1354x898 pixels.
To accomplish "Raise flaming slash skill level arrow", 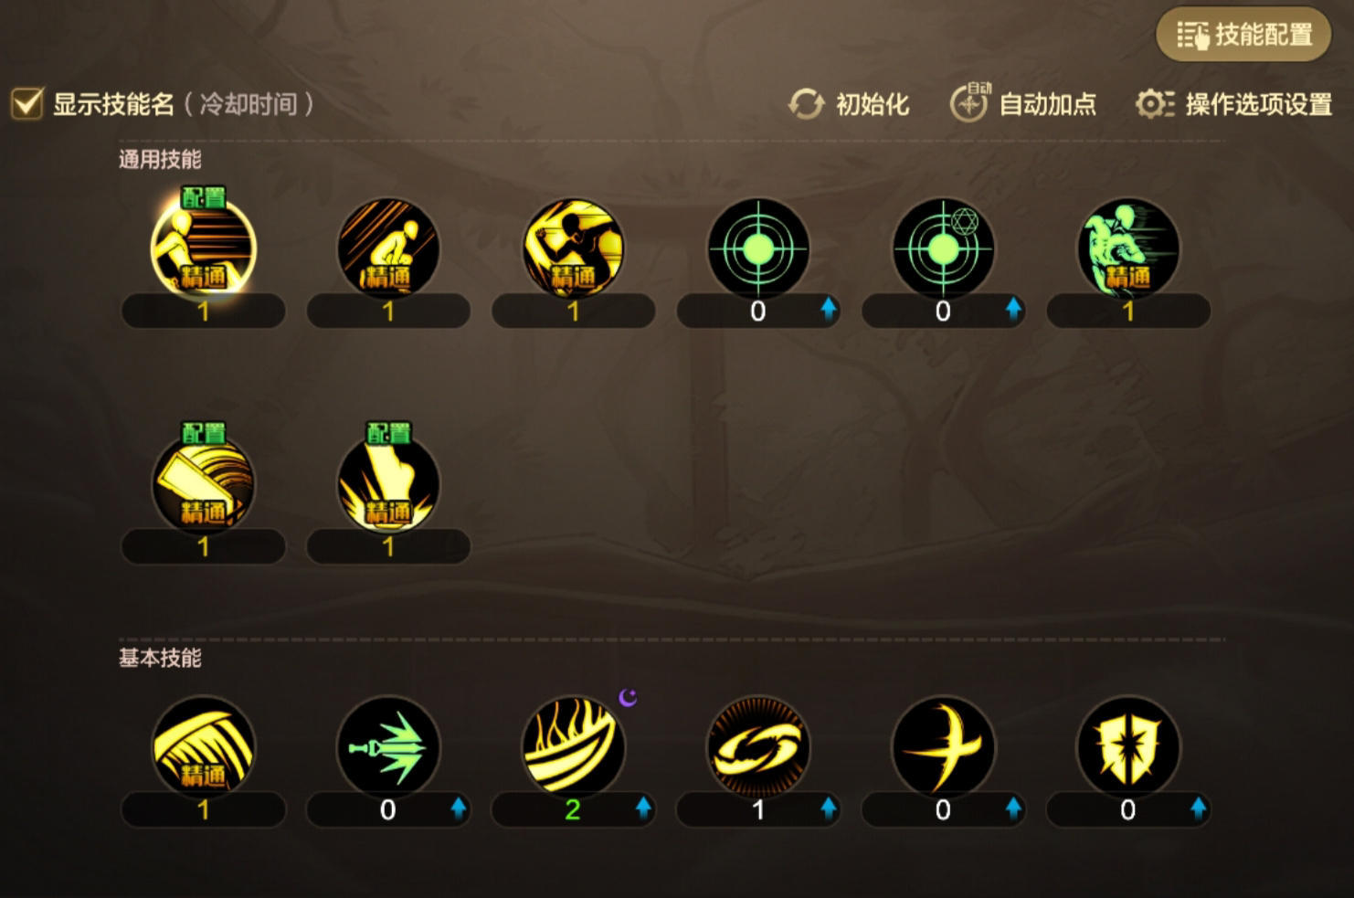I will coord(643,808).
